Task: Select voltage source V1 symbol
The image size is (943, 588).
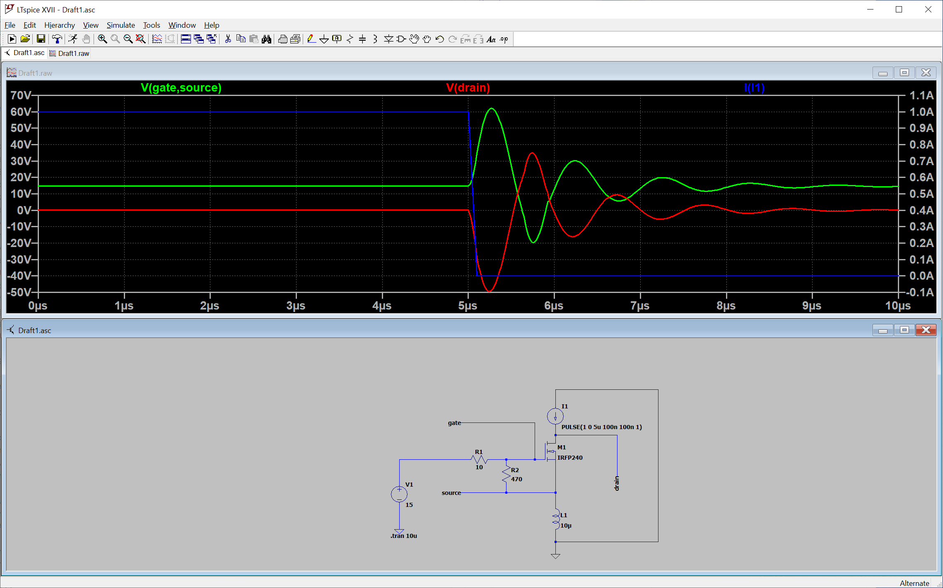Action: 399,494
